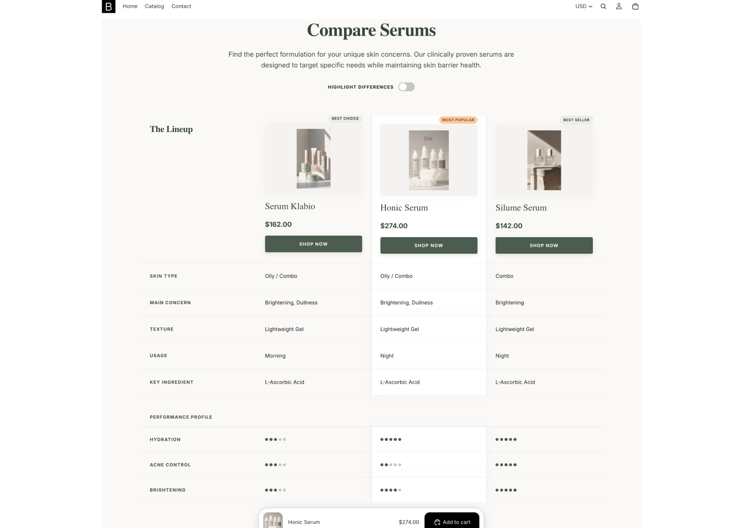Open the Contact menu item

(181, 6)
